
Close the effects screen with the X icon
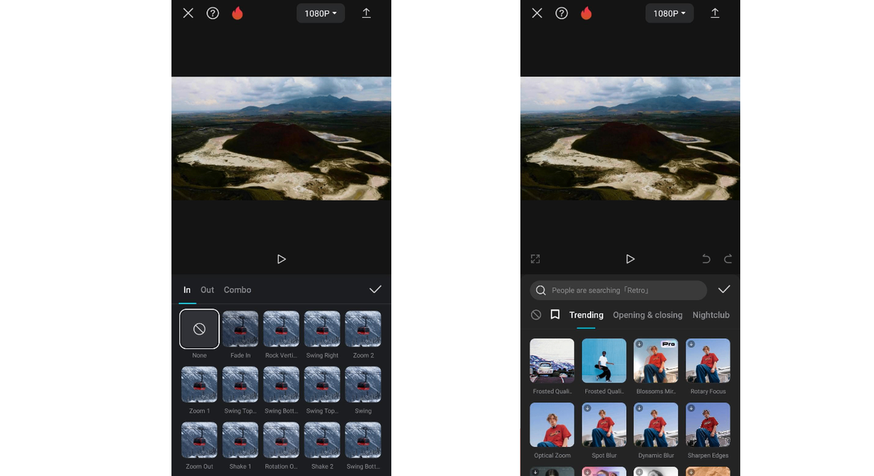(x=537, y=13)
